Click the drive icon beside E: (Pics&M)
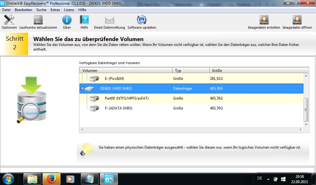Viewport: 316px width, 185px height. point(94,79)
